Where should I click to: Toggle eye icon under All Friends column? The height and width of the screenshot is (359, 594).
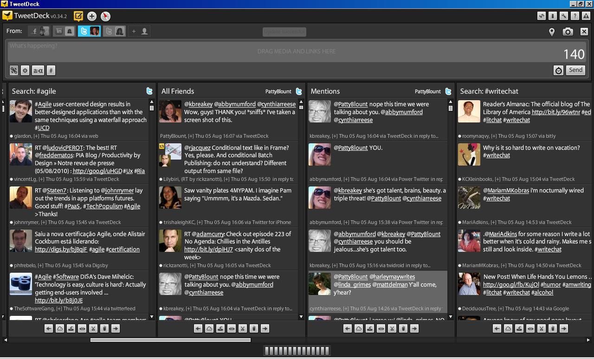(x=232, y=328)
